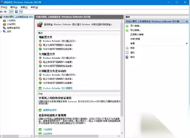The height and width of the screenshot is (138, 190).
Task: Click 查看 in the Actions pane
Action: tap(132, 44)
